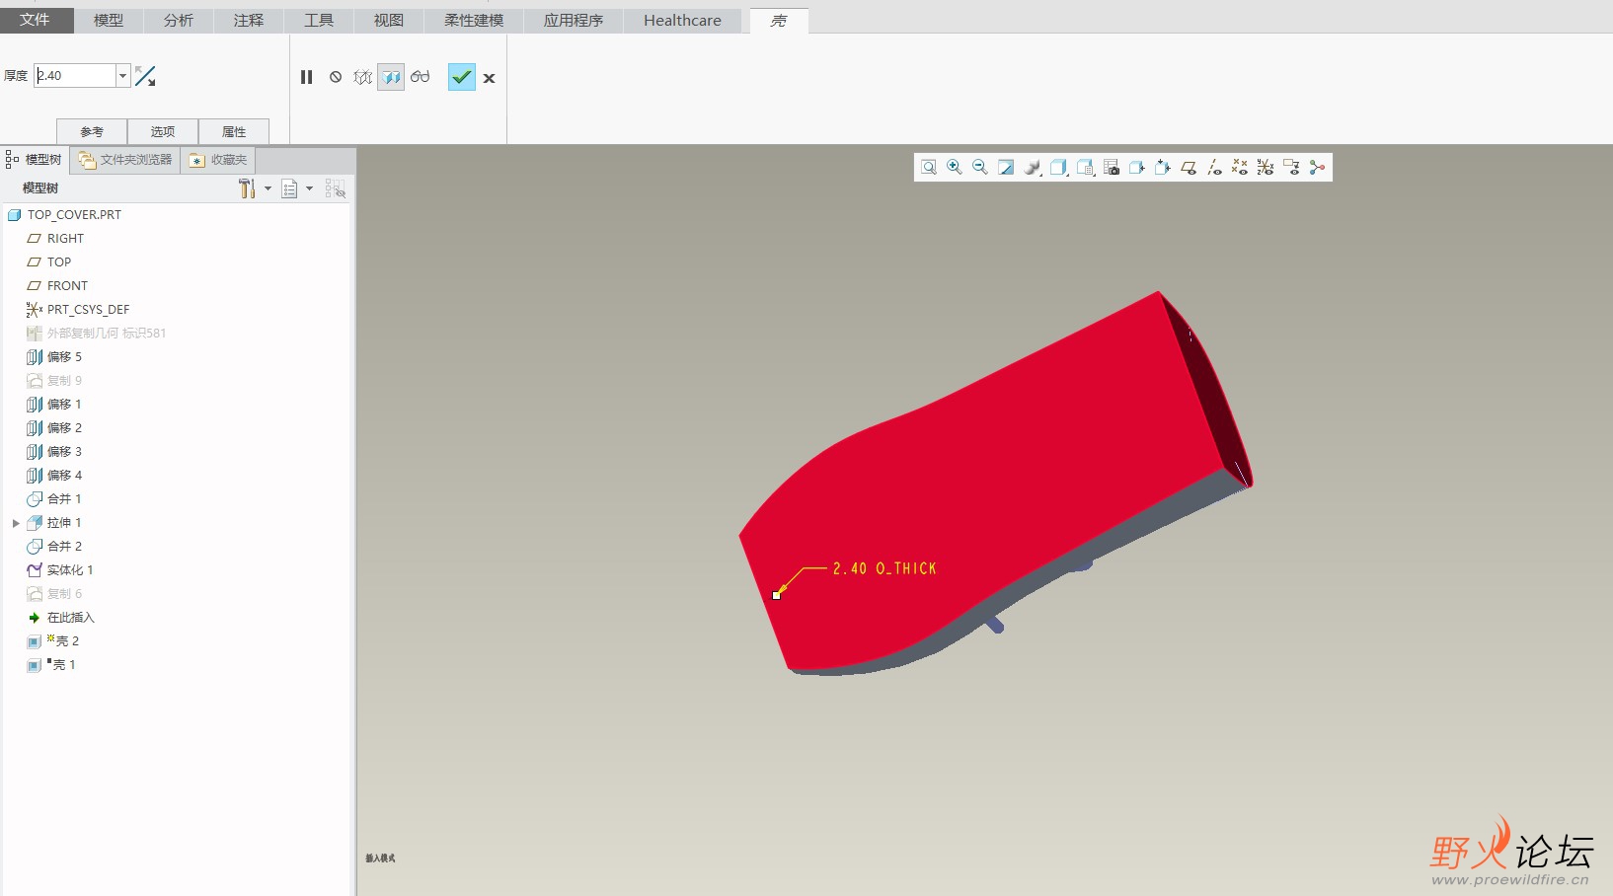Switch to 模型树 navigator tab
1613x896 pixels.
point(35,160)
